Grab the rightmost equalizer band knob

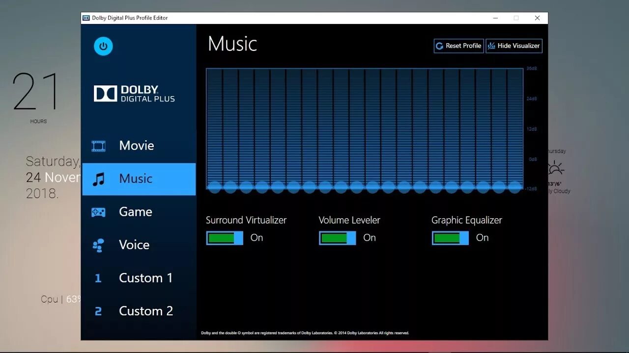click(x=515, y=187)
